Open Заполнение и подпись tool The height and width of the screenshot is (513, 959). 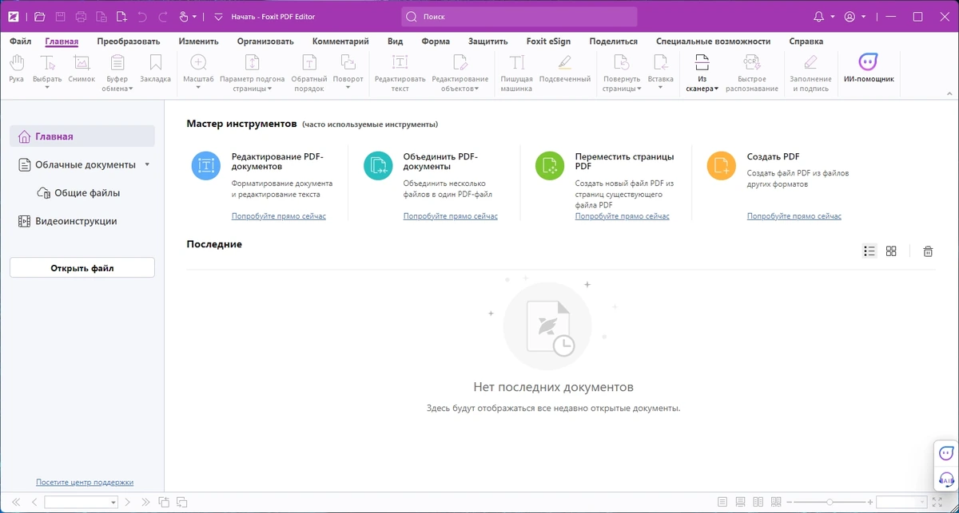tap(810, 73)
